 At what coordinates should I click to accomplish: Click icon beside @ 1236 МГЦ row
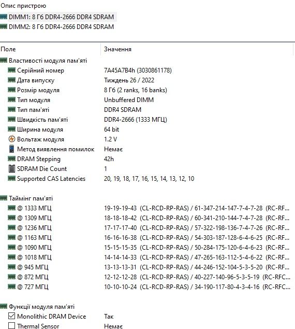click(11, 227)
